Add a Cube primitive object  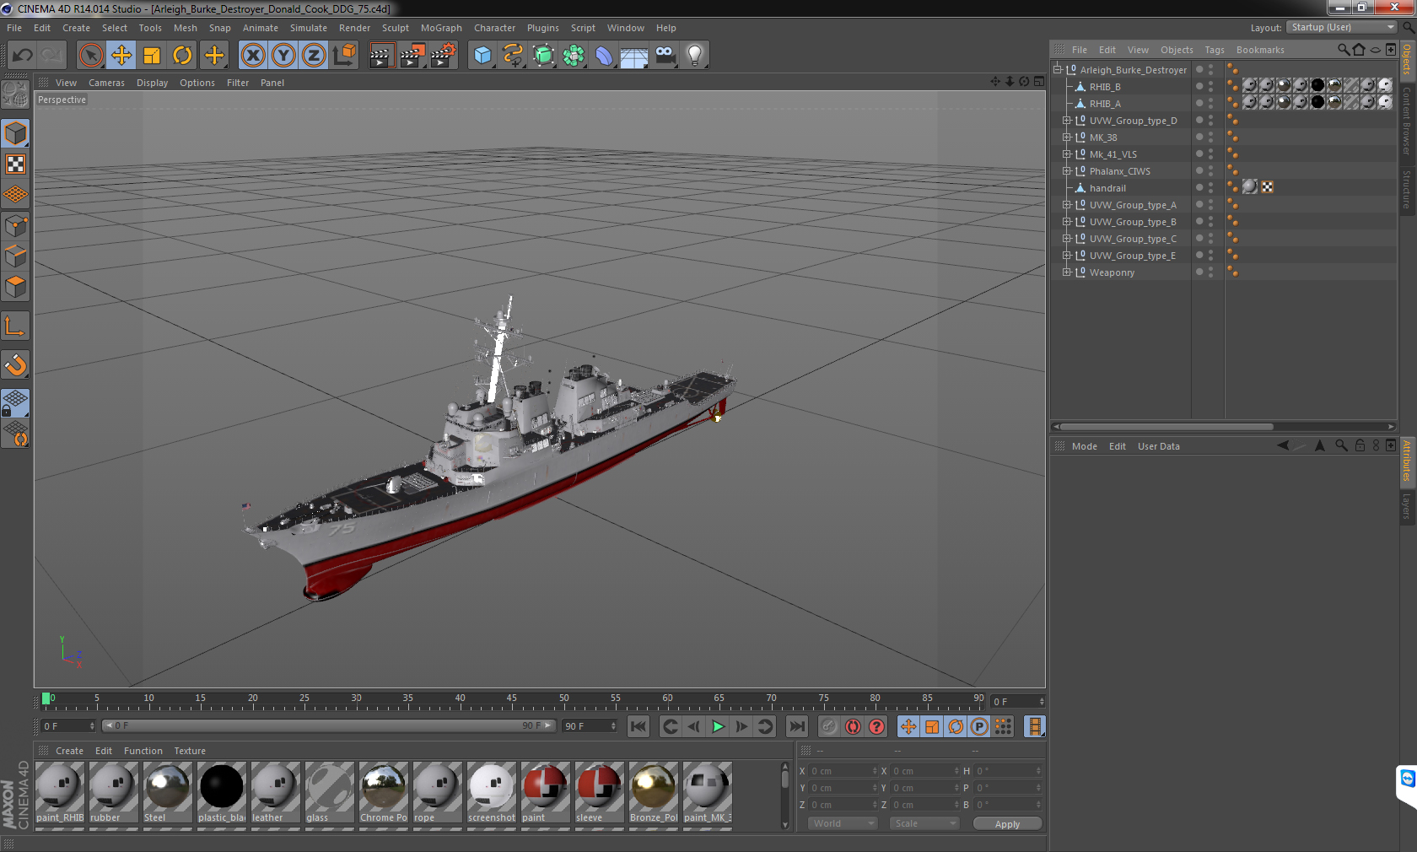click(482, 56)
